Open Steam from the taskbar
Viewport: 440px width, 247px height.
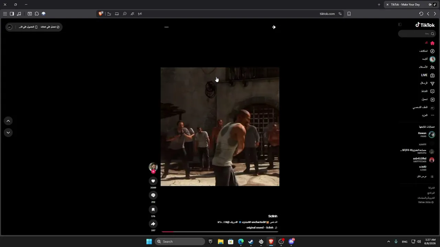point(251,242)
